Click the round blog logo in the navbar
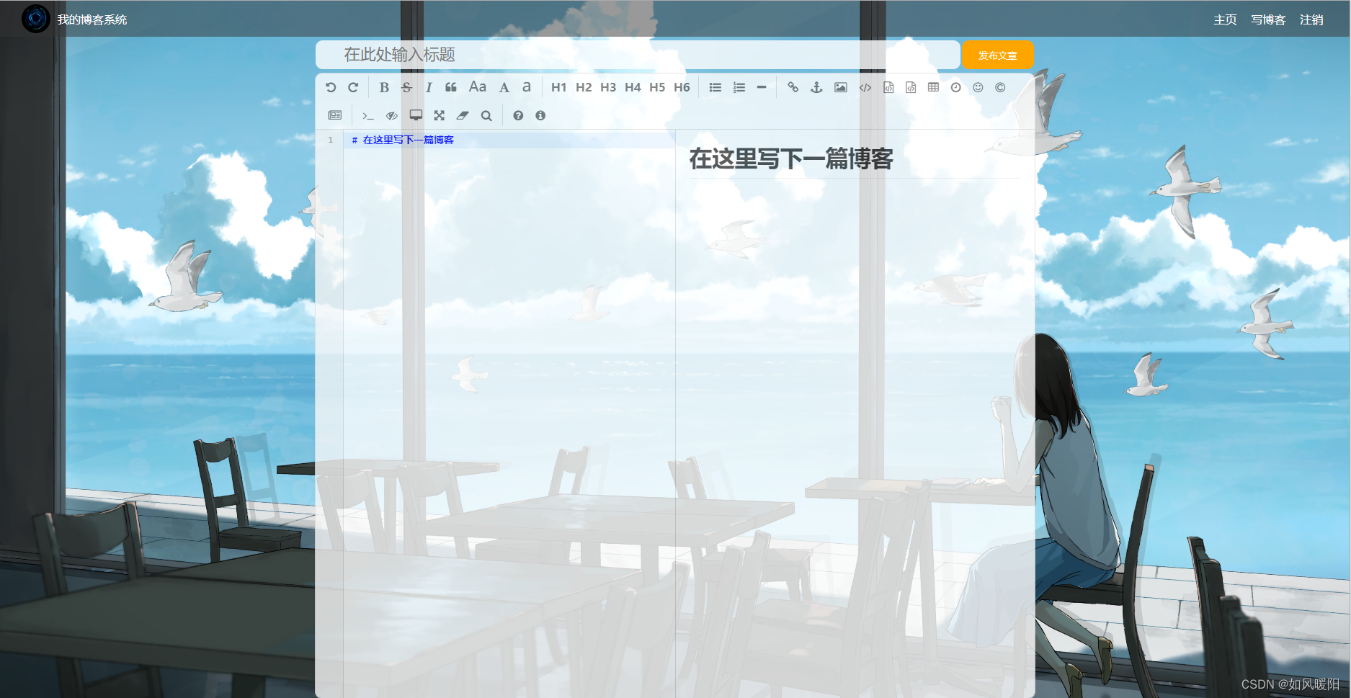Viewport: 1351px width, 698px height. pos(35,19)
